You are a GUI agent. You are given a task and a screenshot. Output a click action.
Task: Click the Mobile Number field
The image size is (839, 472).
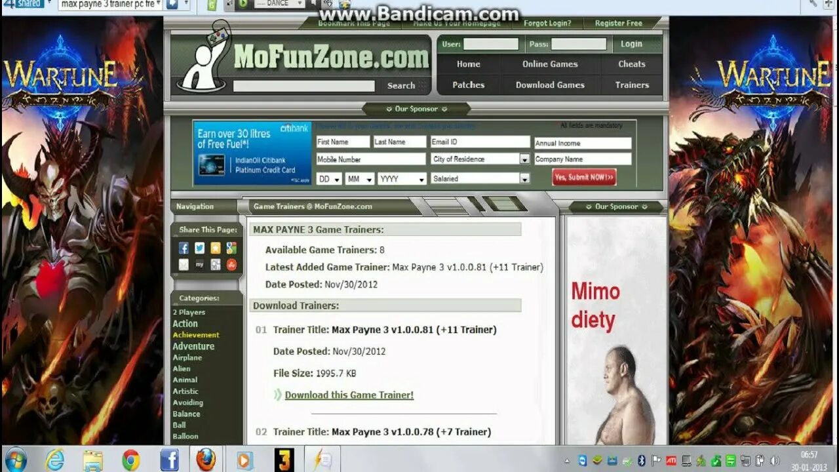tap(371, 159)
